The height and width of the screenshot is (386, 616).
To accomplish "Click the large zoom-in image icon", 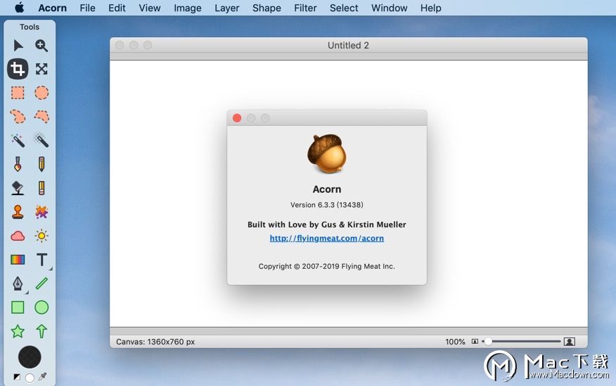I will pos(570,342).
